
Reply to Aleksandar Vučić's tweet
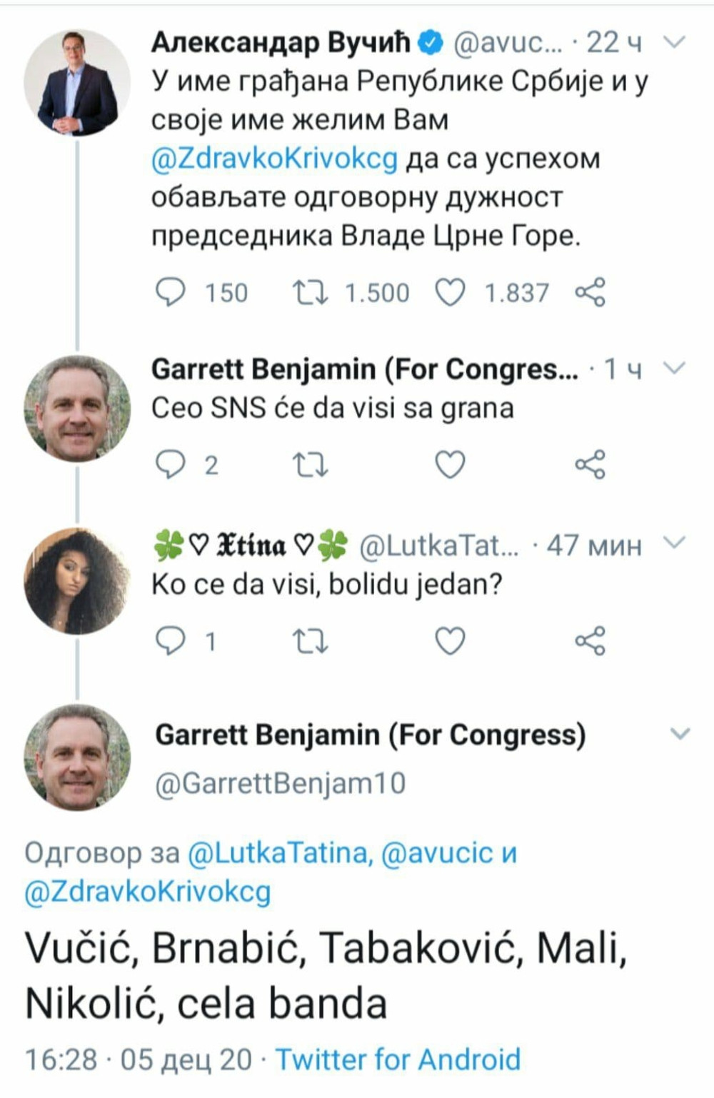pos(169,291)
